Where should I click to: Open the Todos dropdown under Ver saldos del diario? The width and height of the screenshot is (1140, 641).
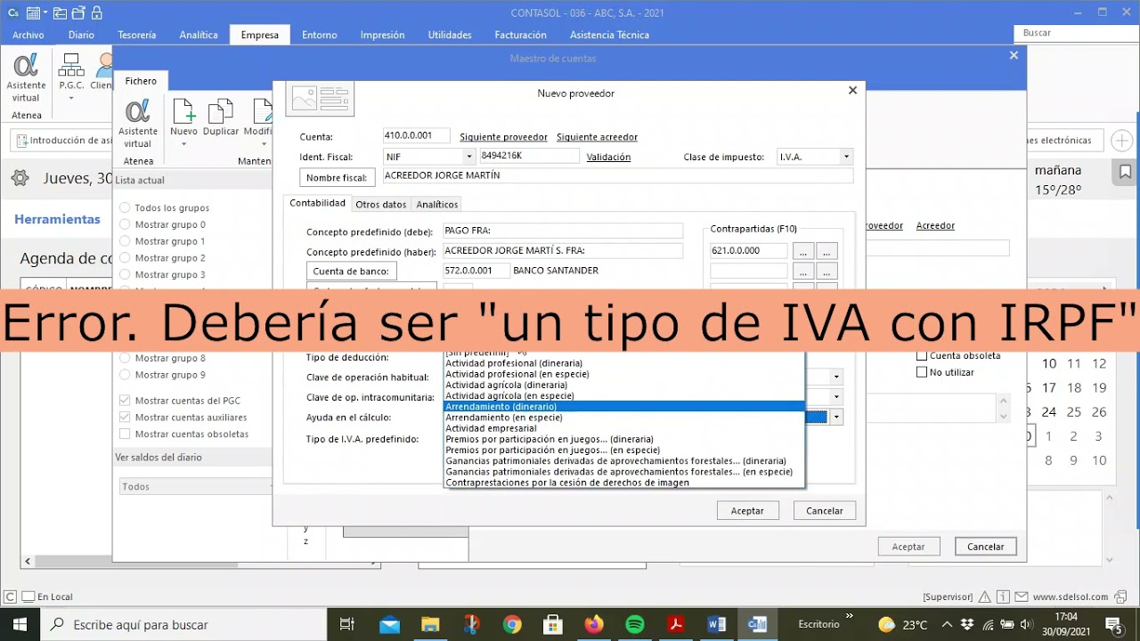(x=197, y=487)
